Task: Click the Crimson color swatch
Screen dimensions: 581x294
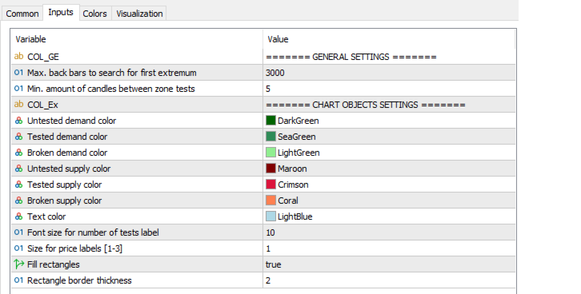Action: tap(270, 185)
